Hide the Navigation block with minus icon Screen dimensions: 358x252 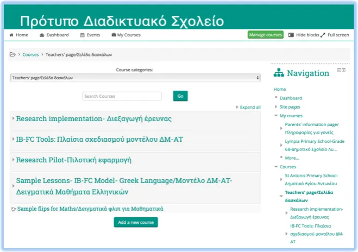click(339, 70)
